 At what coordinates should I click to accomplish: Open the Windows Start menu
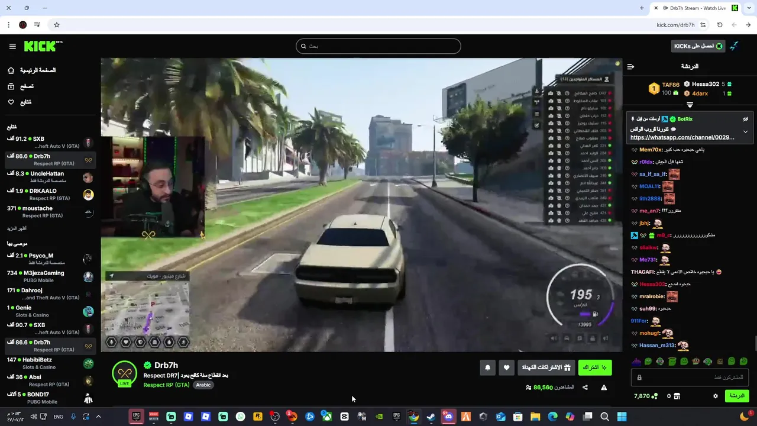tap(622, 417)
